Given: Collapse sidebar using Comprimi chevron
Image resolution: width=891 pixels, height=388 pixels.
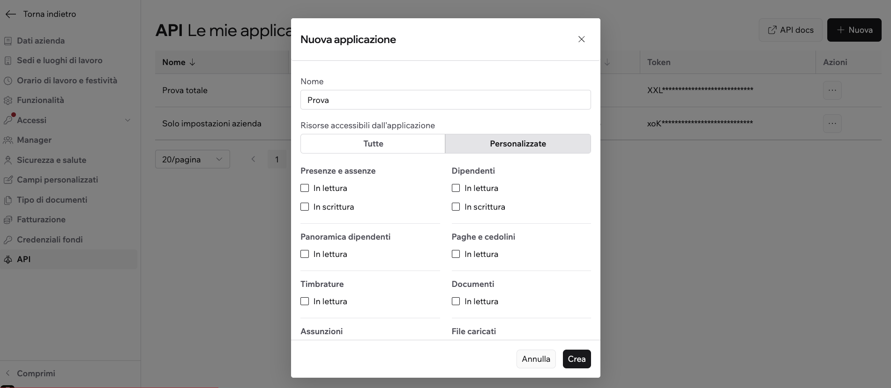Looking at the screenshot, I should pyautogui.click(x=7, y=373).
